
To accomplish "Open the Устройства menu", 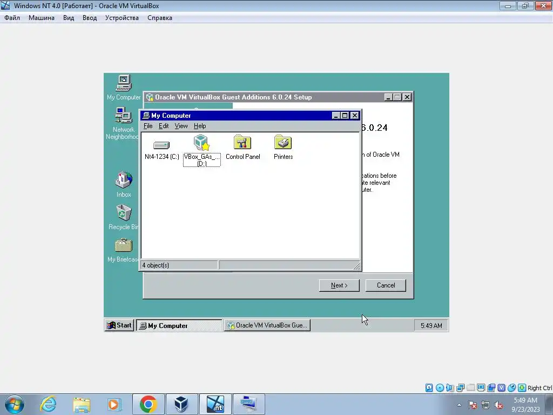I will pyautogui.click(x=122, y=18).
